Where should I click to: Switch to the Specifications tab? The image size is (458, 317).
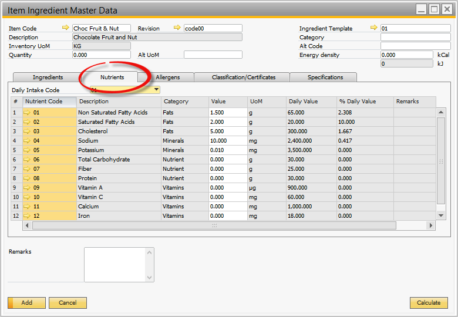tap(325, 77)
